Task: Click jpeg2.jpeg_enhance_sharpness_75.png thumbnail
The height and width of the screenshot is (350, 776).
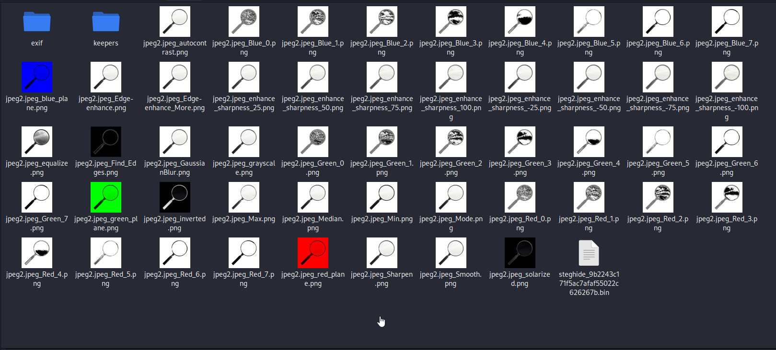Action: point(382,77)
